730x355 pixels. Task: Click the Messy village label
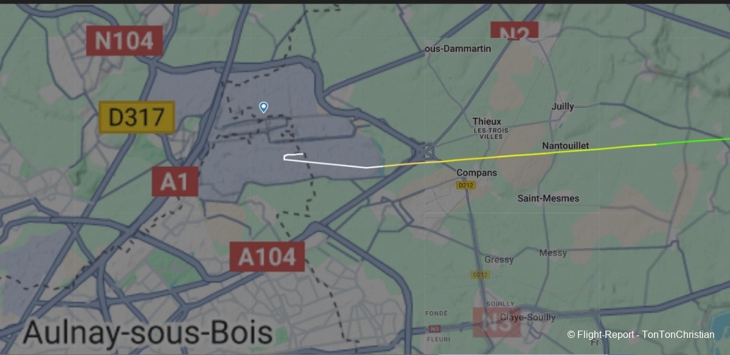pos(553,252)
